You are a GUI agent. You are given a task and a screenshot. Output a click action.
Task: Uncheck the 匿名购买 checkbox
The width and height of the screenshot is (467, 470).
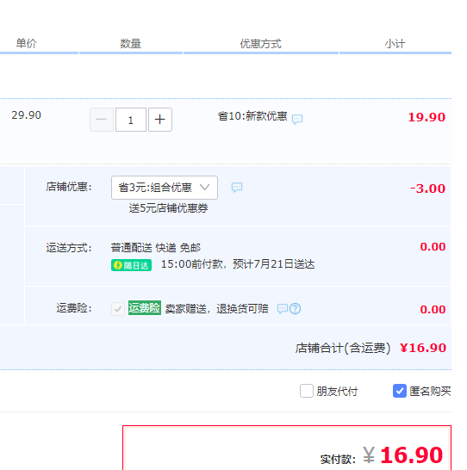pos(400,391)
